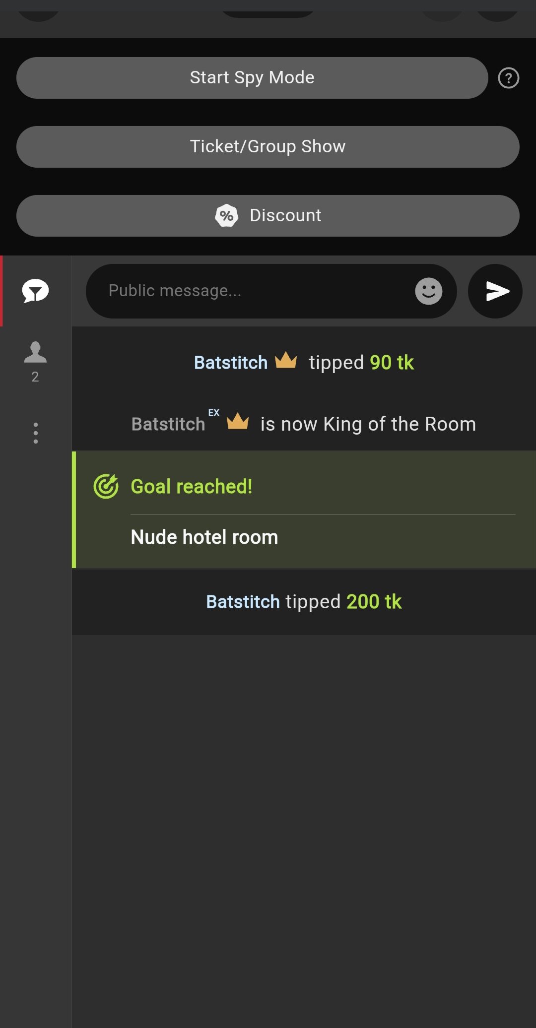Send the public message with arrow button
Image resolution: width=536 pixels, height=1028 pixels.
pos(495,291)
